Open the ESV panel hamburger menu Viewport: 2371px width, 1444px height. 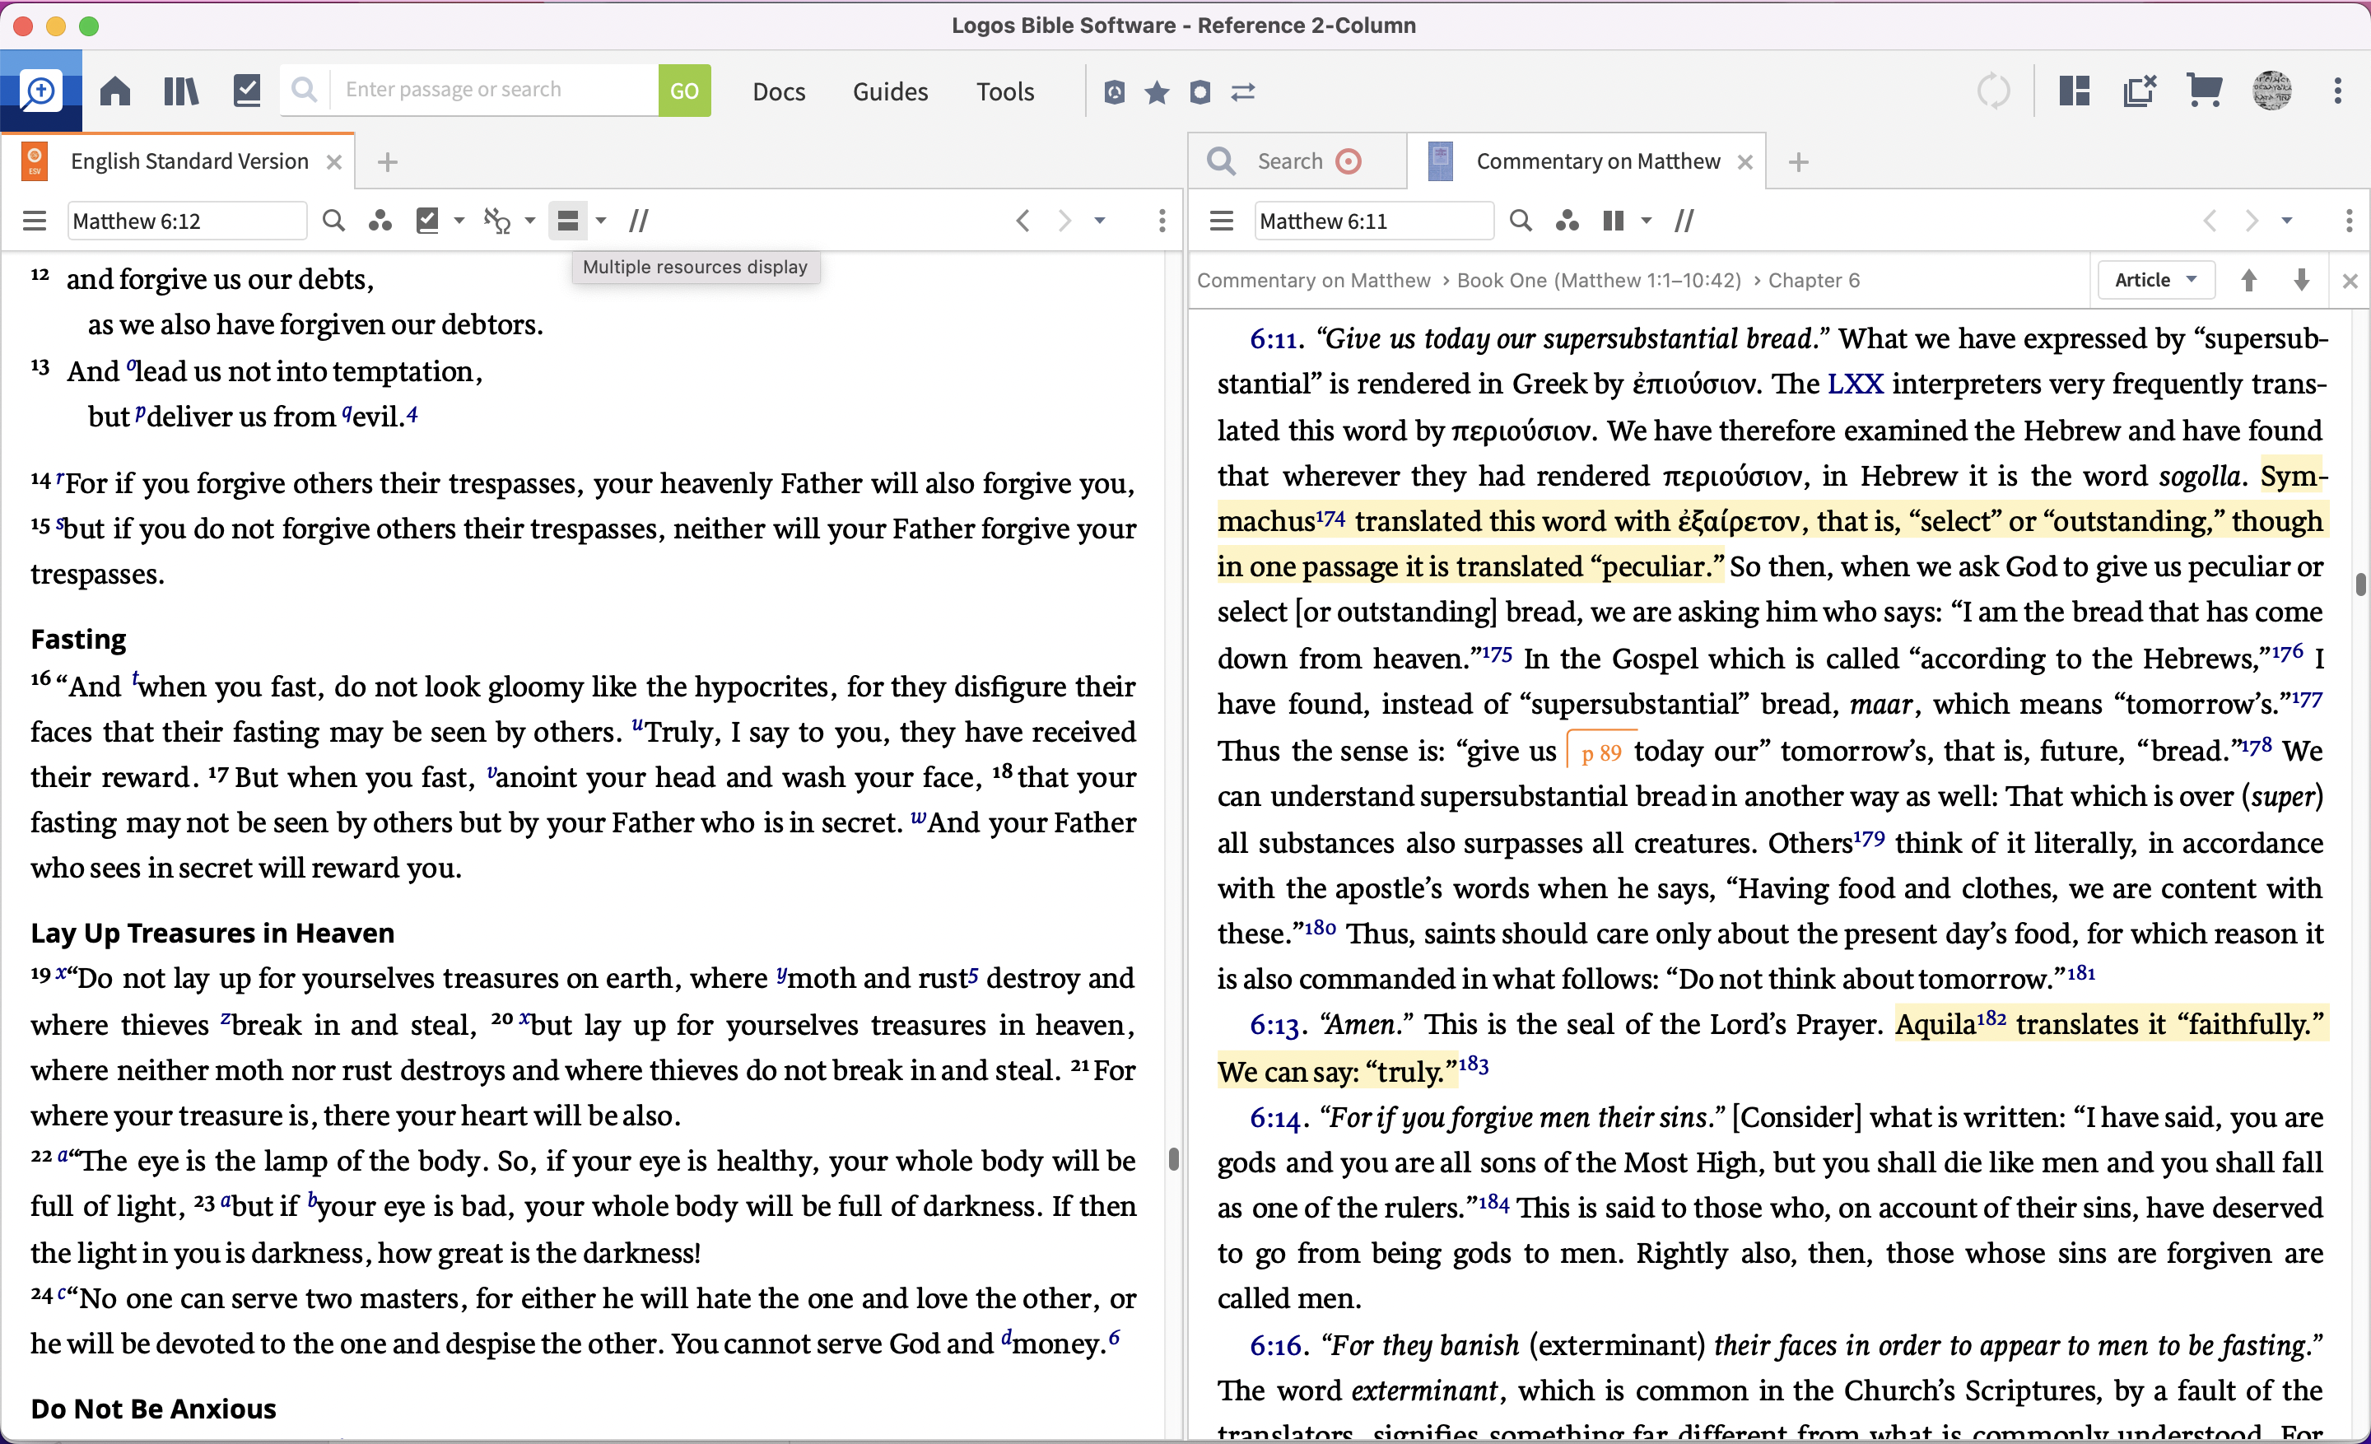coord(35,221)
